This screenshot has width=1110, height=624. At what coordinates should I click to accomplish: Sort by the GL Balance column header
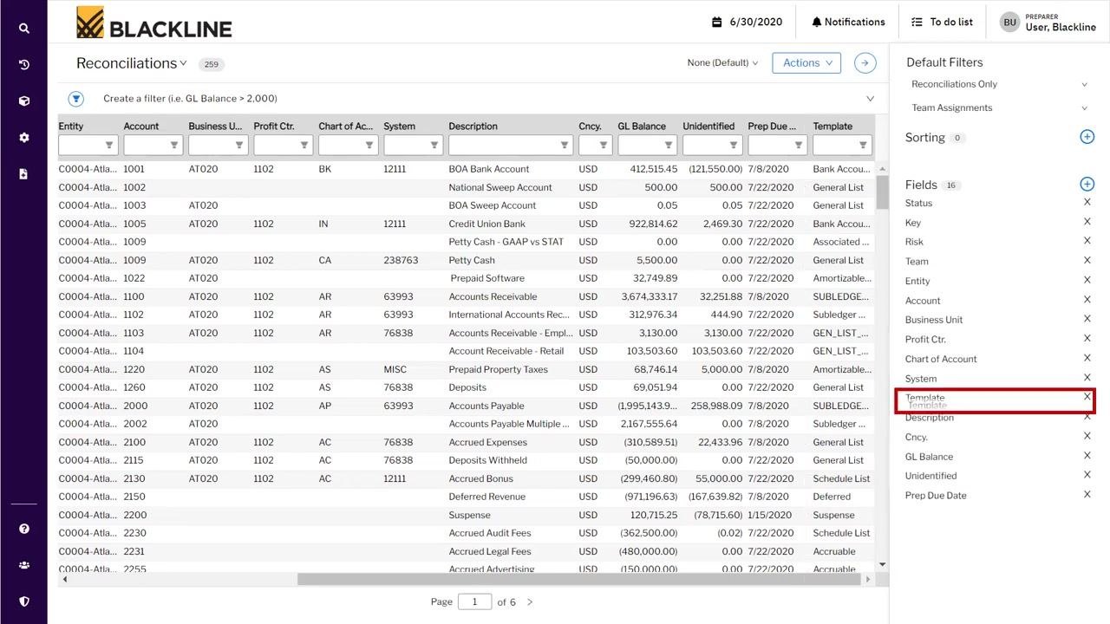tap(642, 127)
